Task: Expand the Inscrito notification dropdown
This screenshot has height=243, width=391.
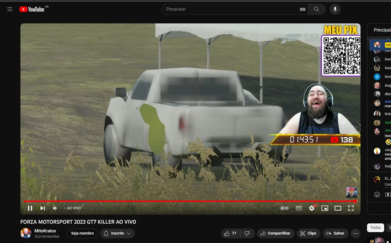Action: [x=117, y=233]
